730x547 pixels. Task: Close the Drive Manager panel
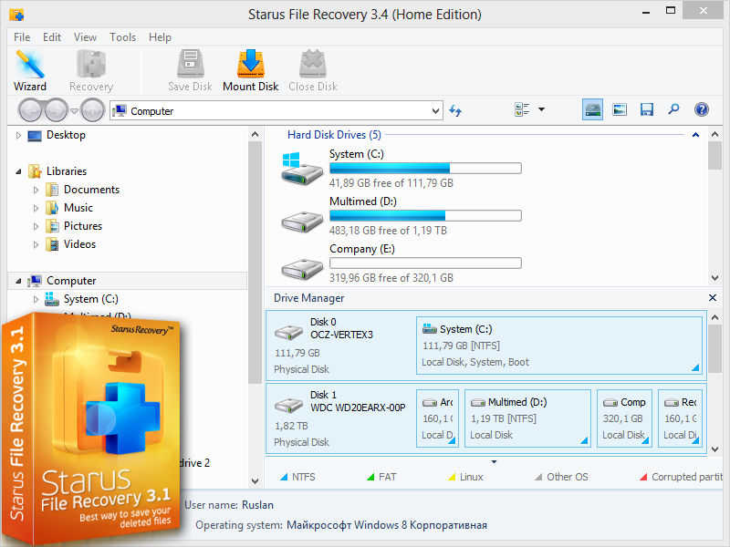click(x=713, y=298)
